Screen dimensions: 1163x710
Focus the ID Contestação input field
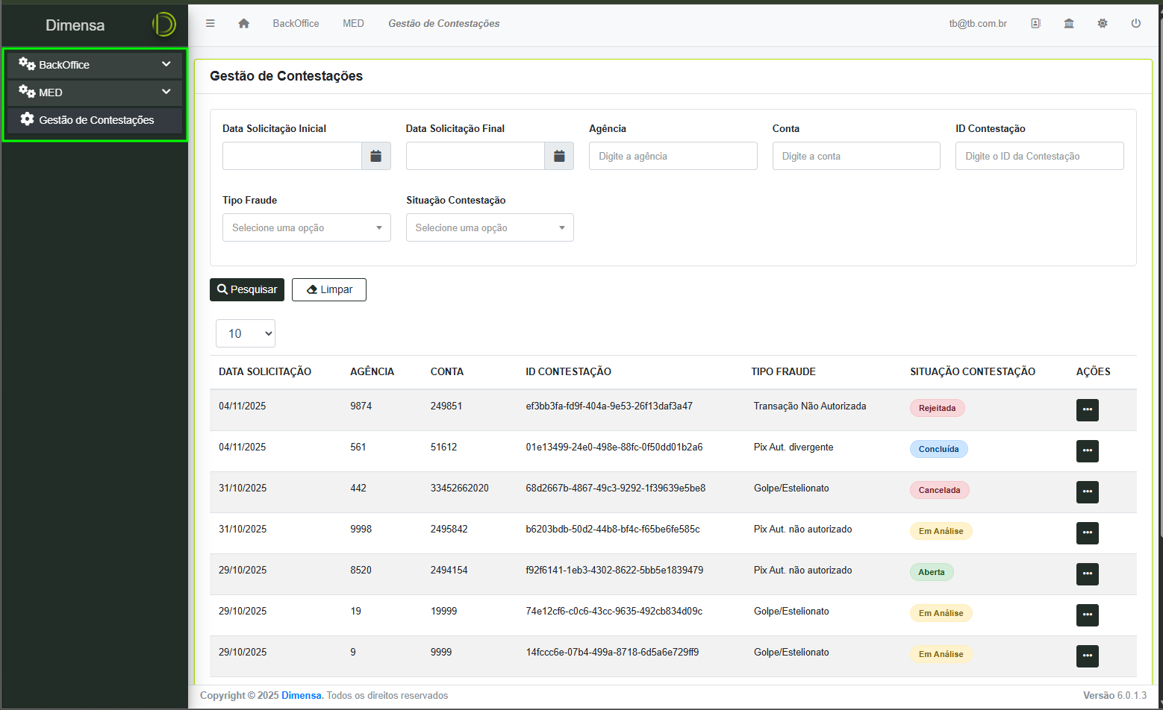click(1039, 156)
